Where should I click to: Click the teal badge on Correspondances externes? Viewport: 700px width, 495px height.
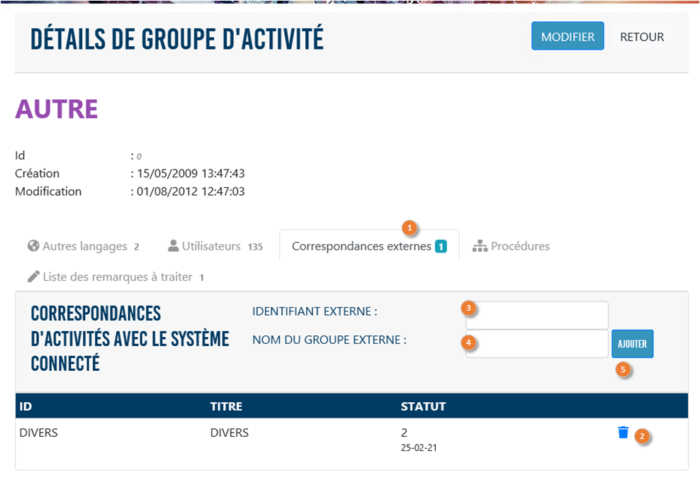coord(441,247)
